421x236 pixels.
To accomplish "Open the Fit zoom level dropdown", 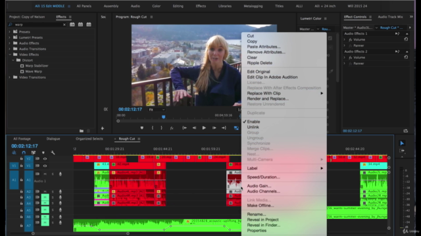I will tap(157, 109).
